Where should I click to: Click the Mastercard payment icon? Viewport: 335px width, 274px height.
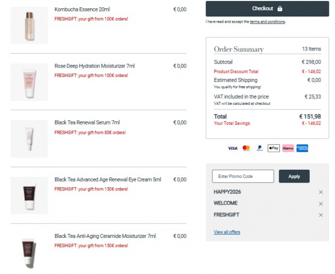point(246,148)
